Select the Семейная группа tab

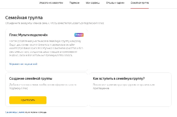click(140, 3)
